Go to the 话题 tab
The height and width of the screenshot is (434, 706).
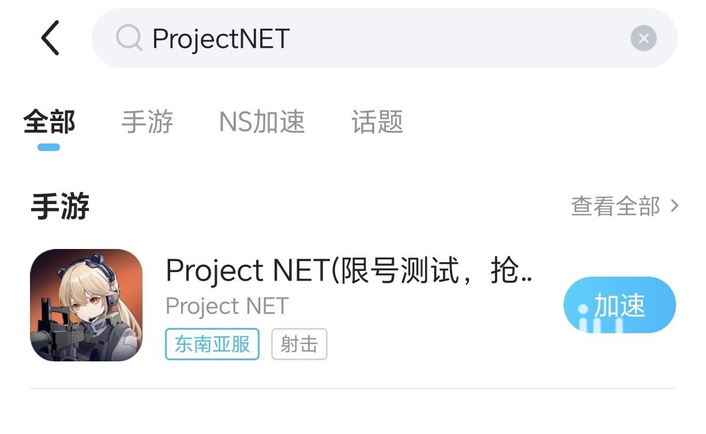[x=377, y=122]
